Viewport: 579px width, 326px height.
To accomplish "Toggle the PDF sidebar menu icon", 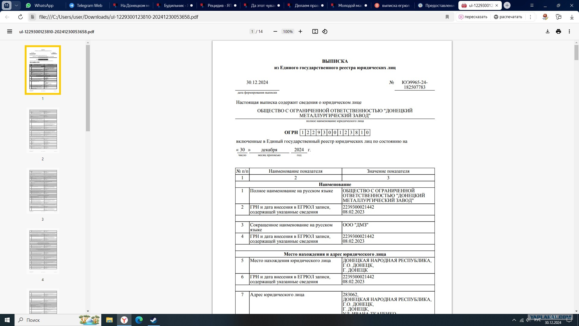I will (x=10, y=31).
